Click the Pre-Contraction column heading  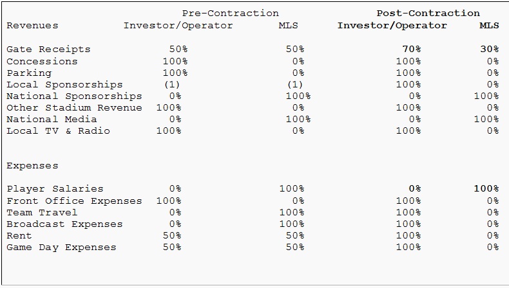pos(230,13)
